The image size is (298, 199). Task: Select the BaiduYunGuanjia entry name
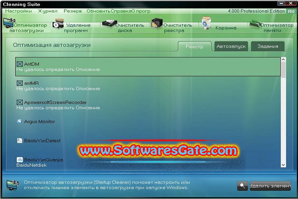point(43,160)
